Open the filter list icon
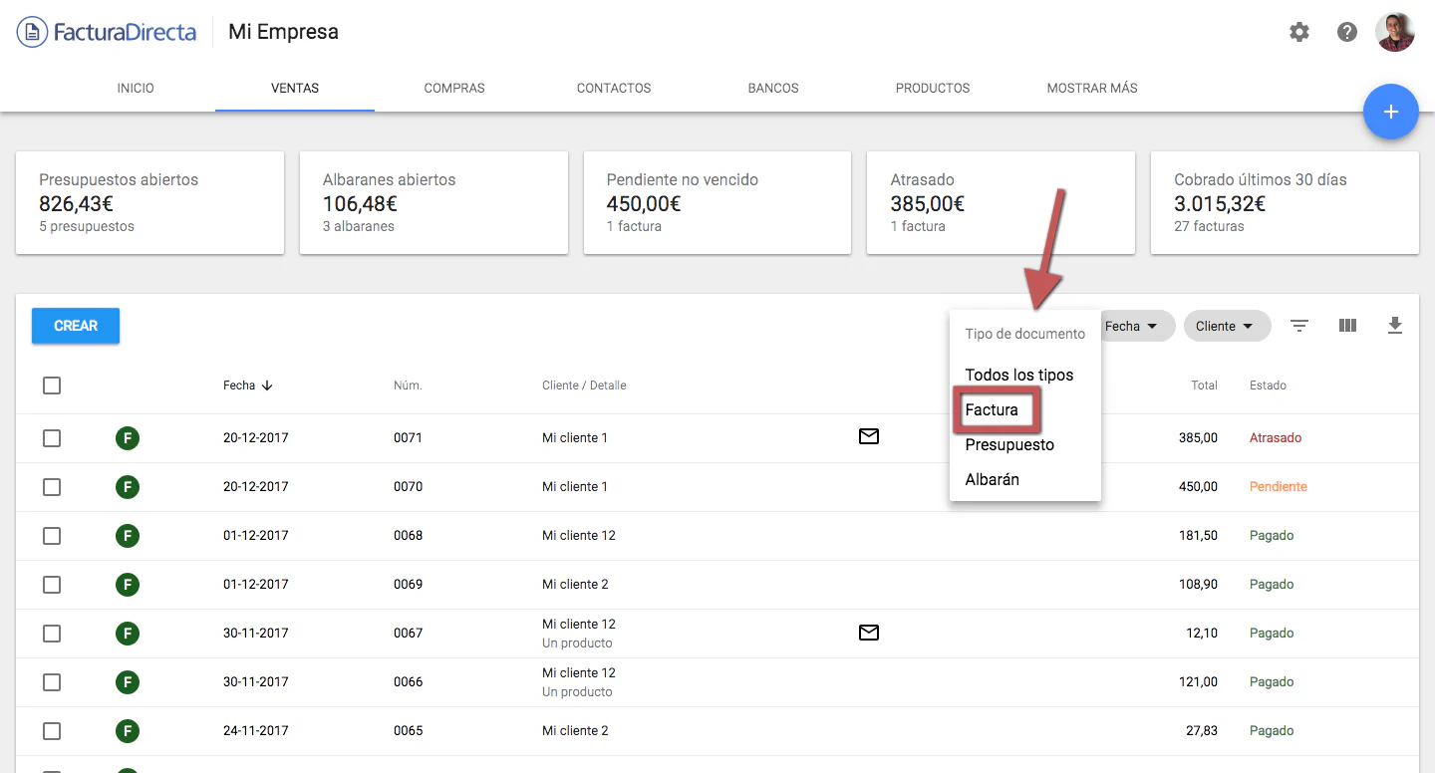The image size is (1435, 773). tap(1299, 326)
